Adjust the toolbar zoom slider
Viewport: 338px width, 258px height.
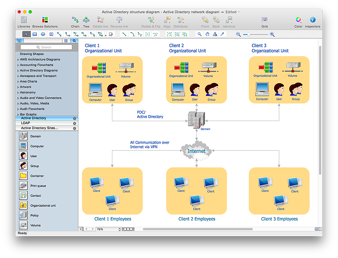point(255,35)
